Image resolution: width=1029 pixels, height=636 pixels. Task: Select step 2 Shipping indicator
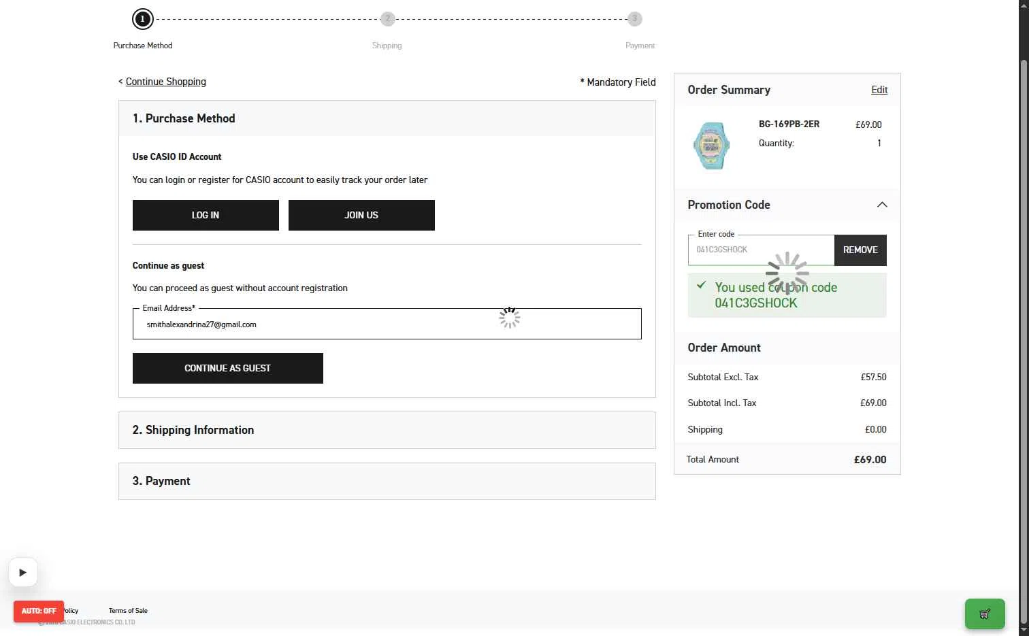pyautogui.click(x=387, y=19)
